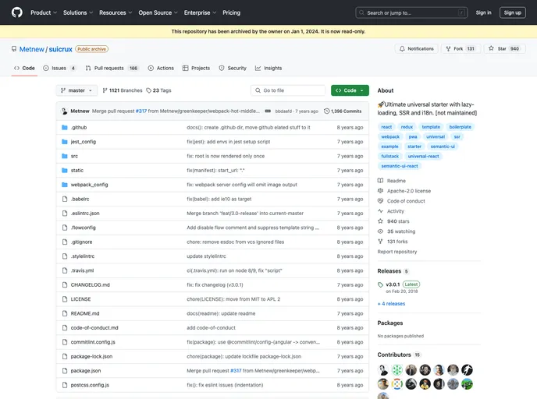537x399 pixels.
Task: Click the jest_config folder icon
Action: [64, 142]
